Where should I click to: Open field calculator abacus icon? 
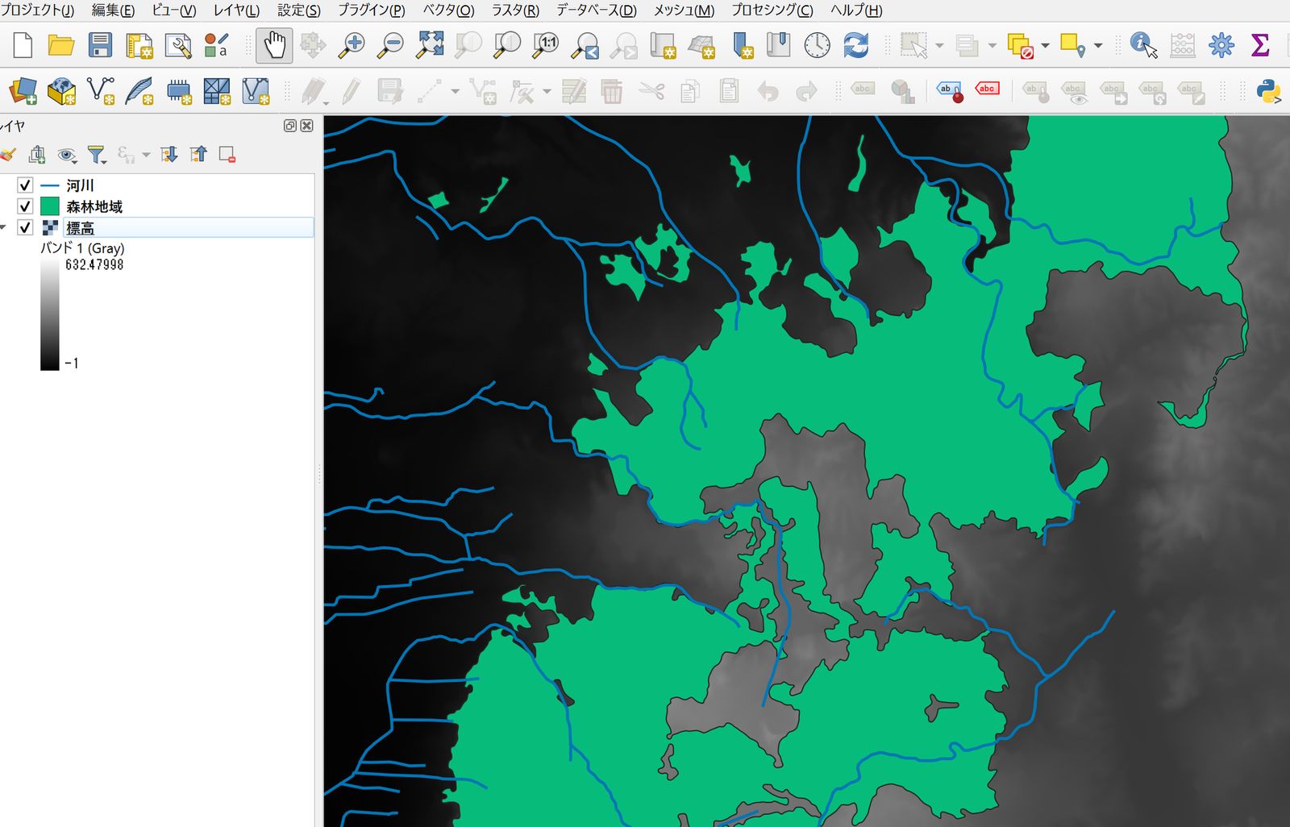(1183, 45)
